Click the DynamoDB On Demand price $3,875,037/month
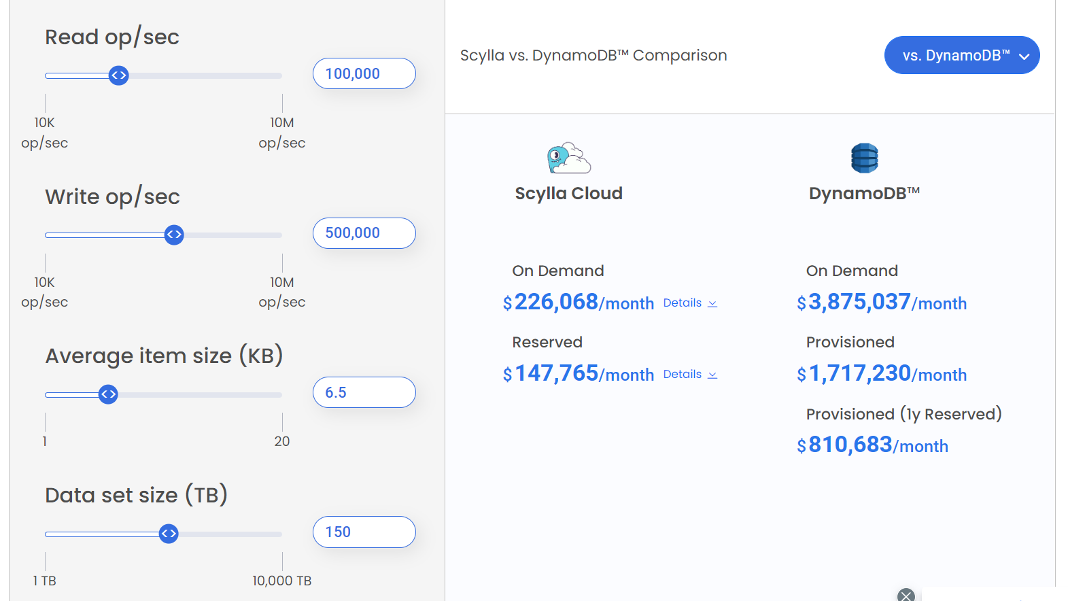Viewport: 1068px width, 601px height. coord(882,302)
